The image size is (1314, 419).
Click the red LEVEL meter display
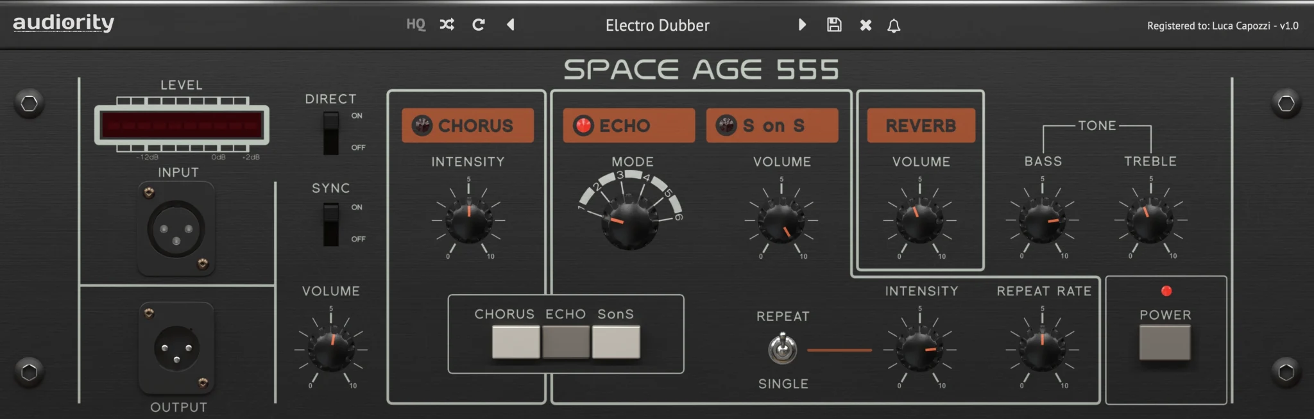(182, 125)
